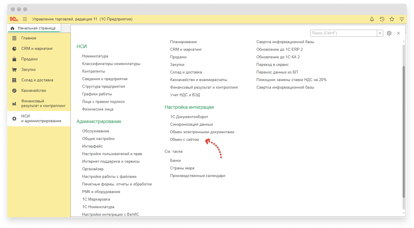Screen dimensions: 414x228
Task: Click the Главное section icon
Action: tap(14, 38)
